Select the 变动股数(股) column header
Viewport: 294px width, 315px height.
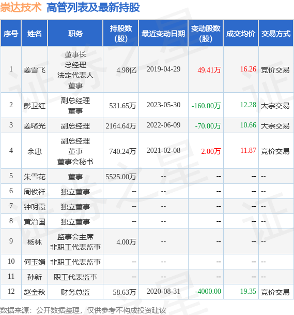click(x=206, y=33)
